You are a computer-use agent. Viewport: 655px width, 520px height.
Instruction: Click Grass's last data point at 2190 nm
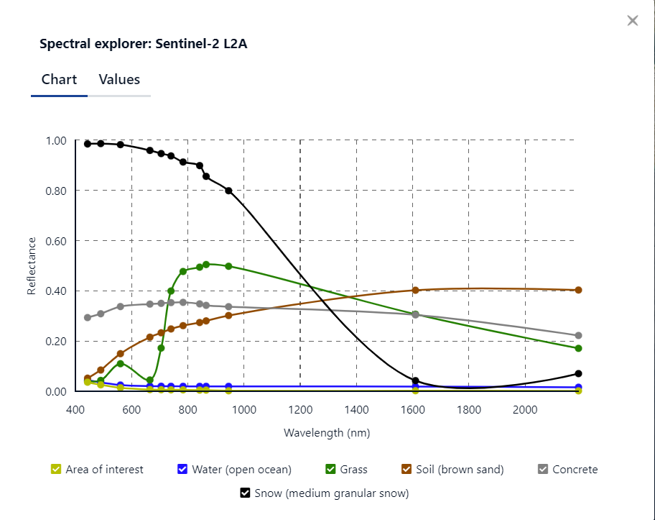[x=578, y=348]
